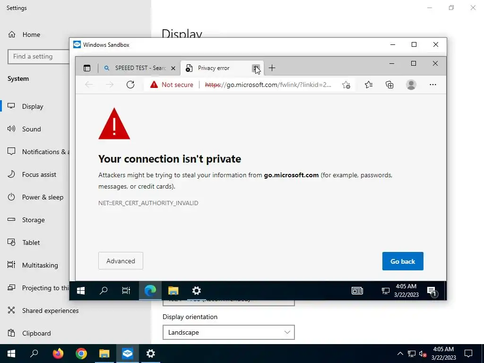
Task: Expand Display orientation Landscape dropdown
Action: pos(228,332)
